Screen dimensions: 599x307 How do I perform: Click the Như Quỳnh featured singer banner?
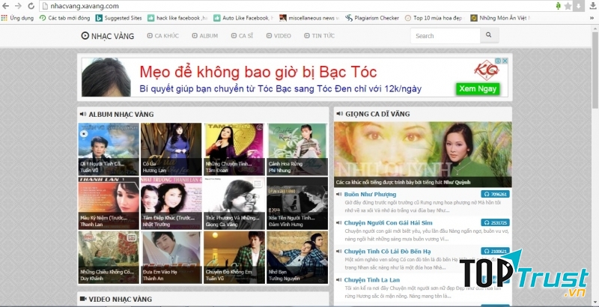coord(423,154)
